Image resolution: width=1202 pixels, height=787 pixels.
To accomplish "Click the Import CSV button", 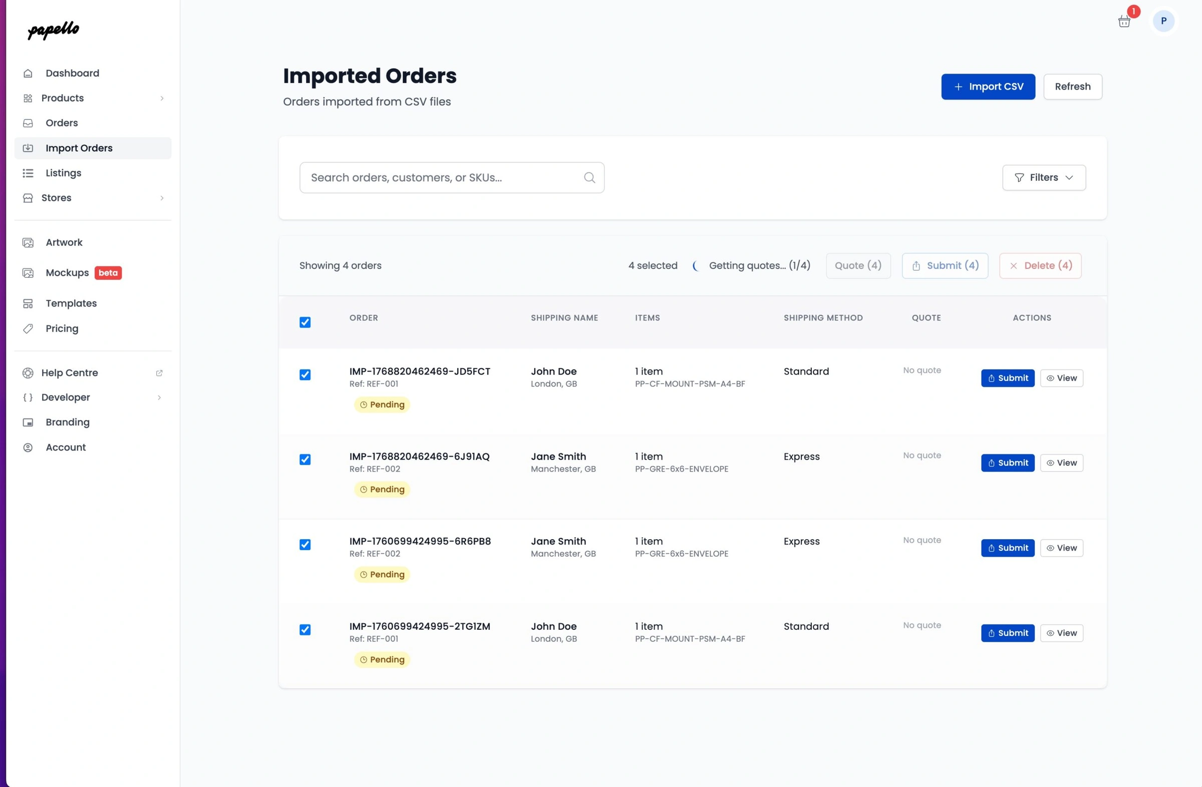I will point(988,86).
